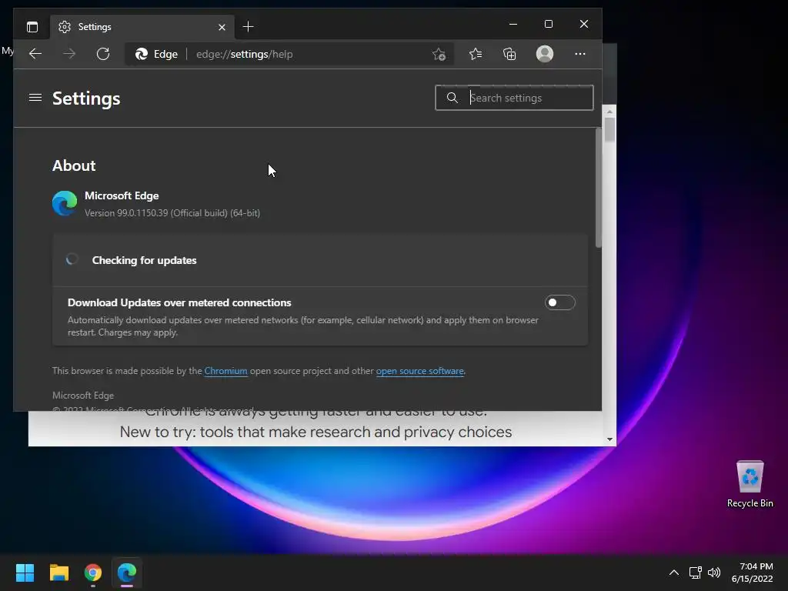Go back with the back arrow
Viewport: 788px width, 591px height.
[x=35, y=54]
